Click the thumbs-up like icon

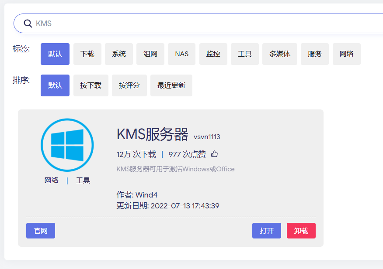[x=214, y=154]
